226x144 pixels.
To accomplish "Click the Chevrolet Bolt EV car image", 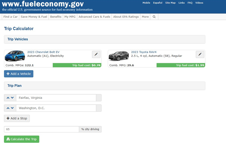I will coord(15,56).
